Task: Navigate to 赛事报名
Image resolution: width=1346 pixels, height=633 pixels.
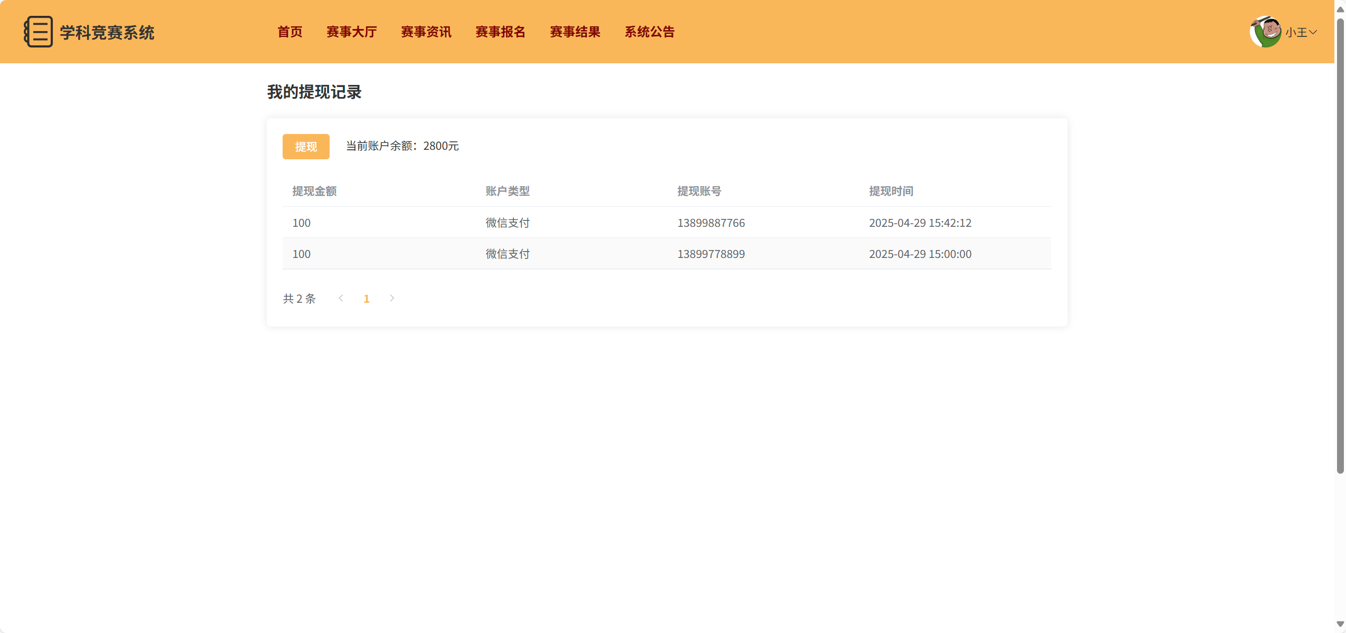Action: coord(500,32)
